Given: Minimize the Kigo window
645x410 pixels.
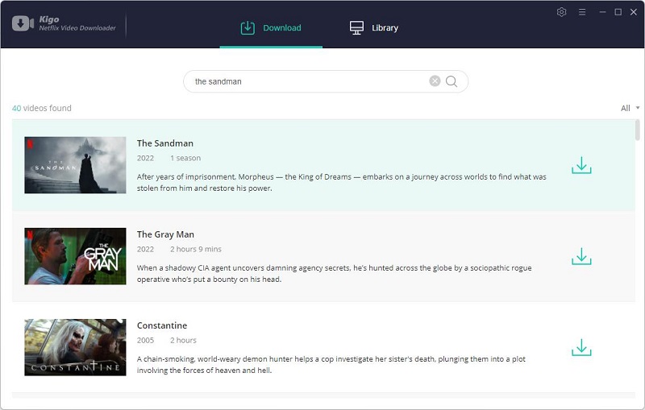Looking at the screenshot, I should coord(602,12).
